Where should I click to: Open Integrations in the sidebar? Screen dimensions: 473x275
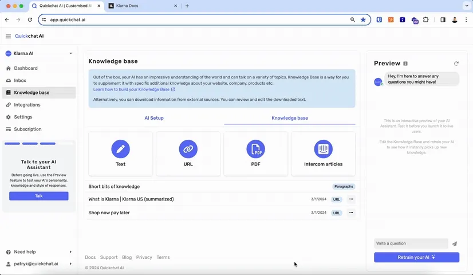[38, 105]
